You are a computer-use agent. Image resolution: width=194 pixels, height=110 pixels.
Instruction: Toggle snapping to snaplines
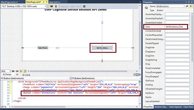21,71
